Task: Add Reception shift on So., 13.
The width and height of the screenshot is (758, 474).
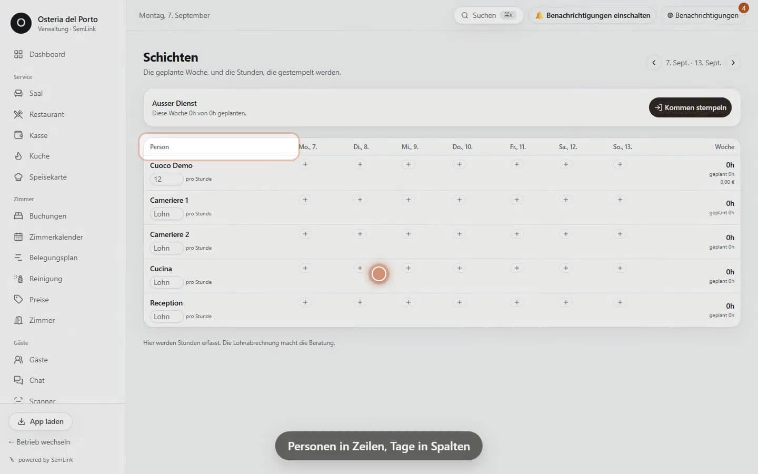Action: tap(620, 302)
